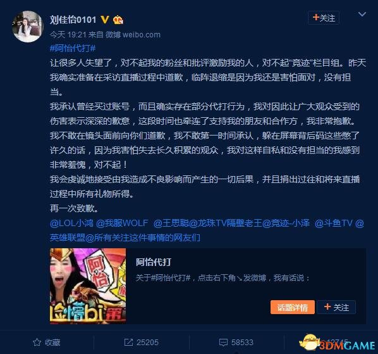Click the crown membership badge icon
The width and height of the screenshot is (378, 354).
pos(118,20)
